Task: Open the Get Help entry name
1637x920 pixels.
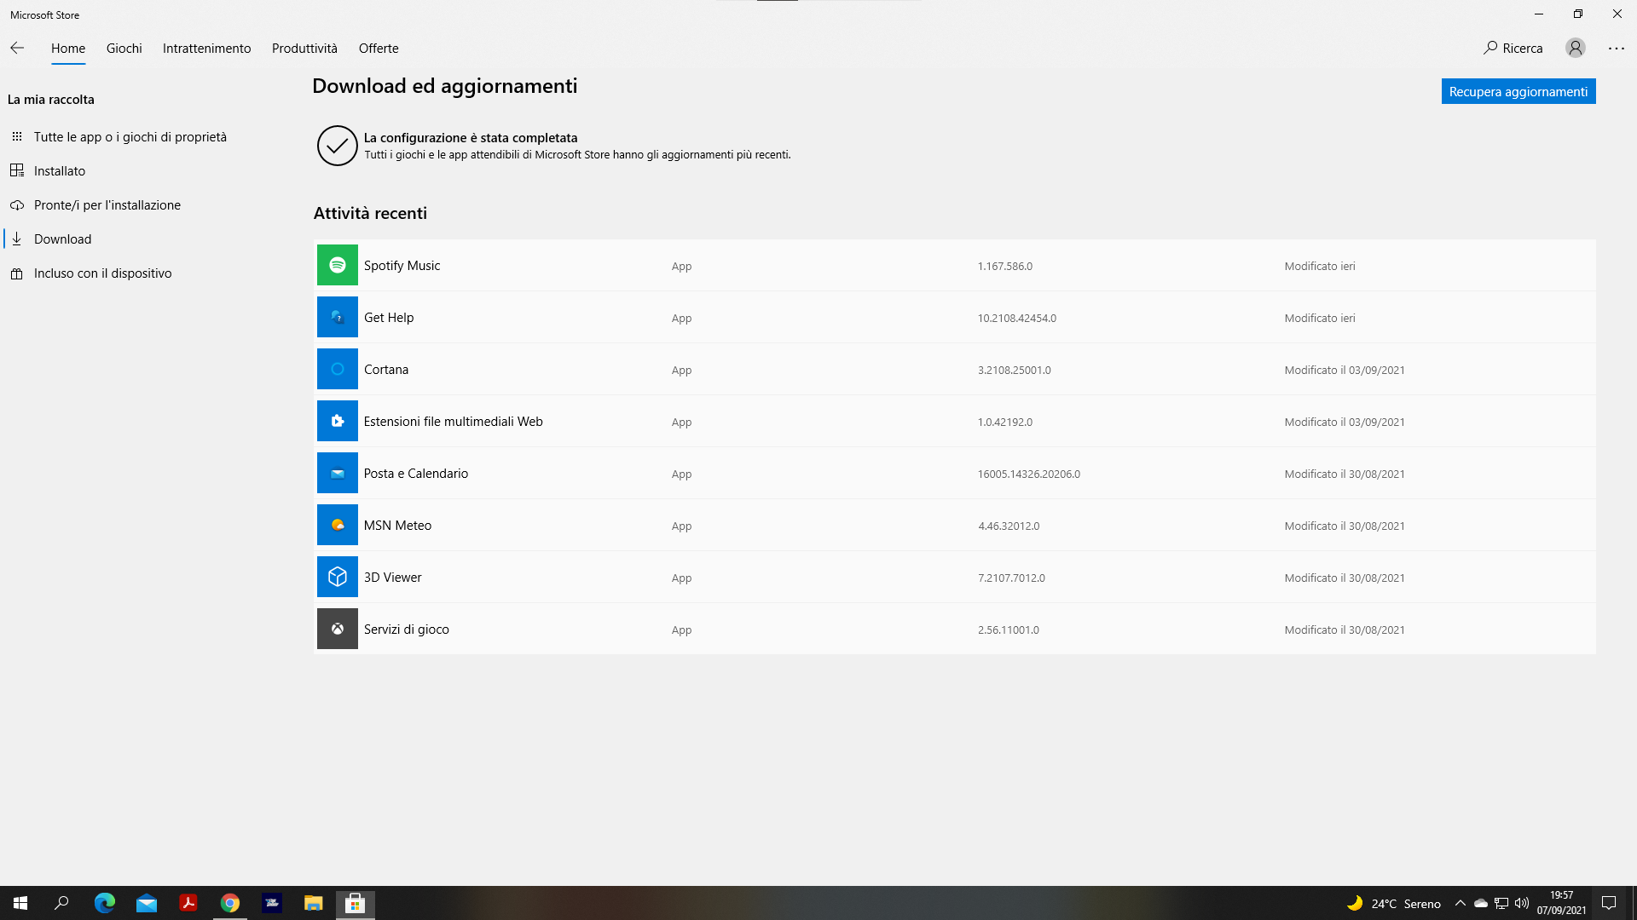Action: [389, 317]
